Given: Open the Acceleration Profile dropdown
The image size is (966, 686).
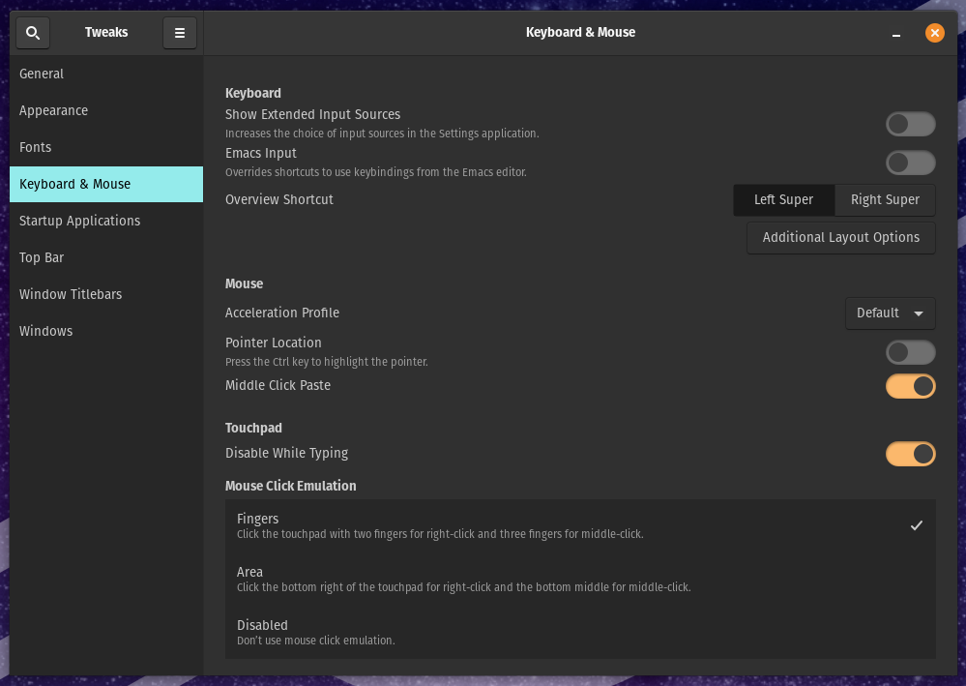Looking at the screenshot, I should (x=890, y=313).
